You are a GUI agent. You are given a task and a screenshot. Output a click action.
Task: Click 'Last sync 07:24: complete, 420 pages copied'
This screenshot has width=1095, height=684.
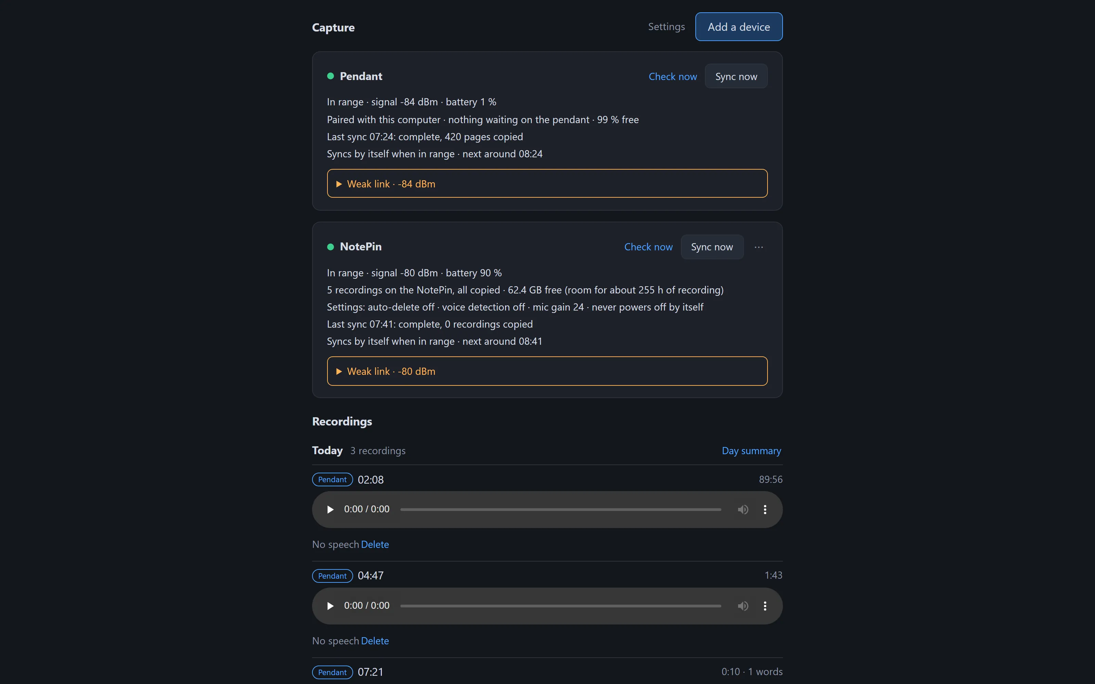pyautogui.click(x=425, y=136)
